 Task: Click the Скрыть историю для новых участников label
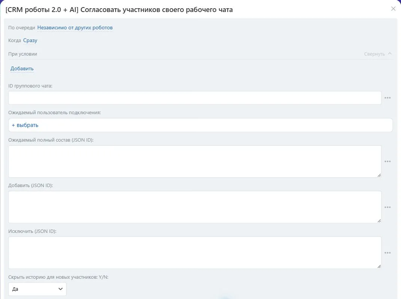(58, 277)
